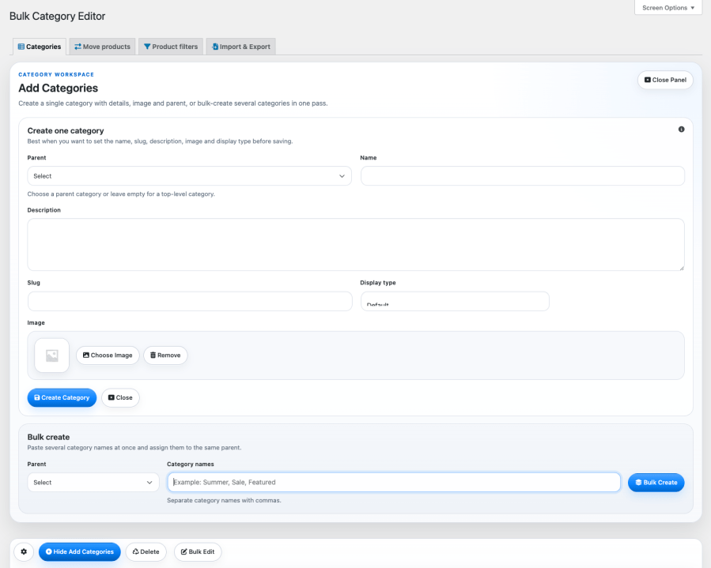Open the Parent dropdown in Create one category

tap(190, 175)
